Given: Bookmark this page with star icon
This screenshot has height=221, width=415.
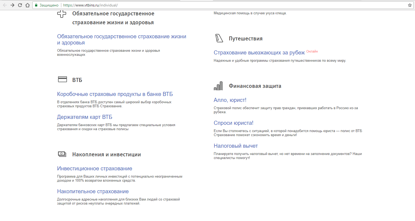Looking at the screenshot, I should (410, 5).
